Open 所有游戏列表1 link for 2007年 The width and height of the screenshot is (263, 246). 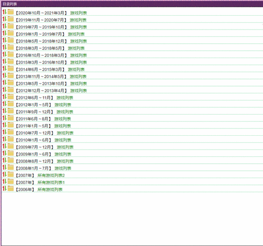tap(51, 183)
